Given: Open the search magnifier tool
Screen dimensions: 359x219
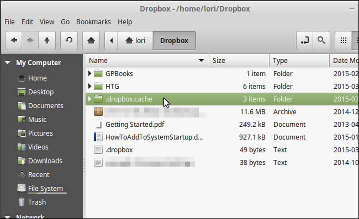Looking at the screenshot, I should 321,41.
